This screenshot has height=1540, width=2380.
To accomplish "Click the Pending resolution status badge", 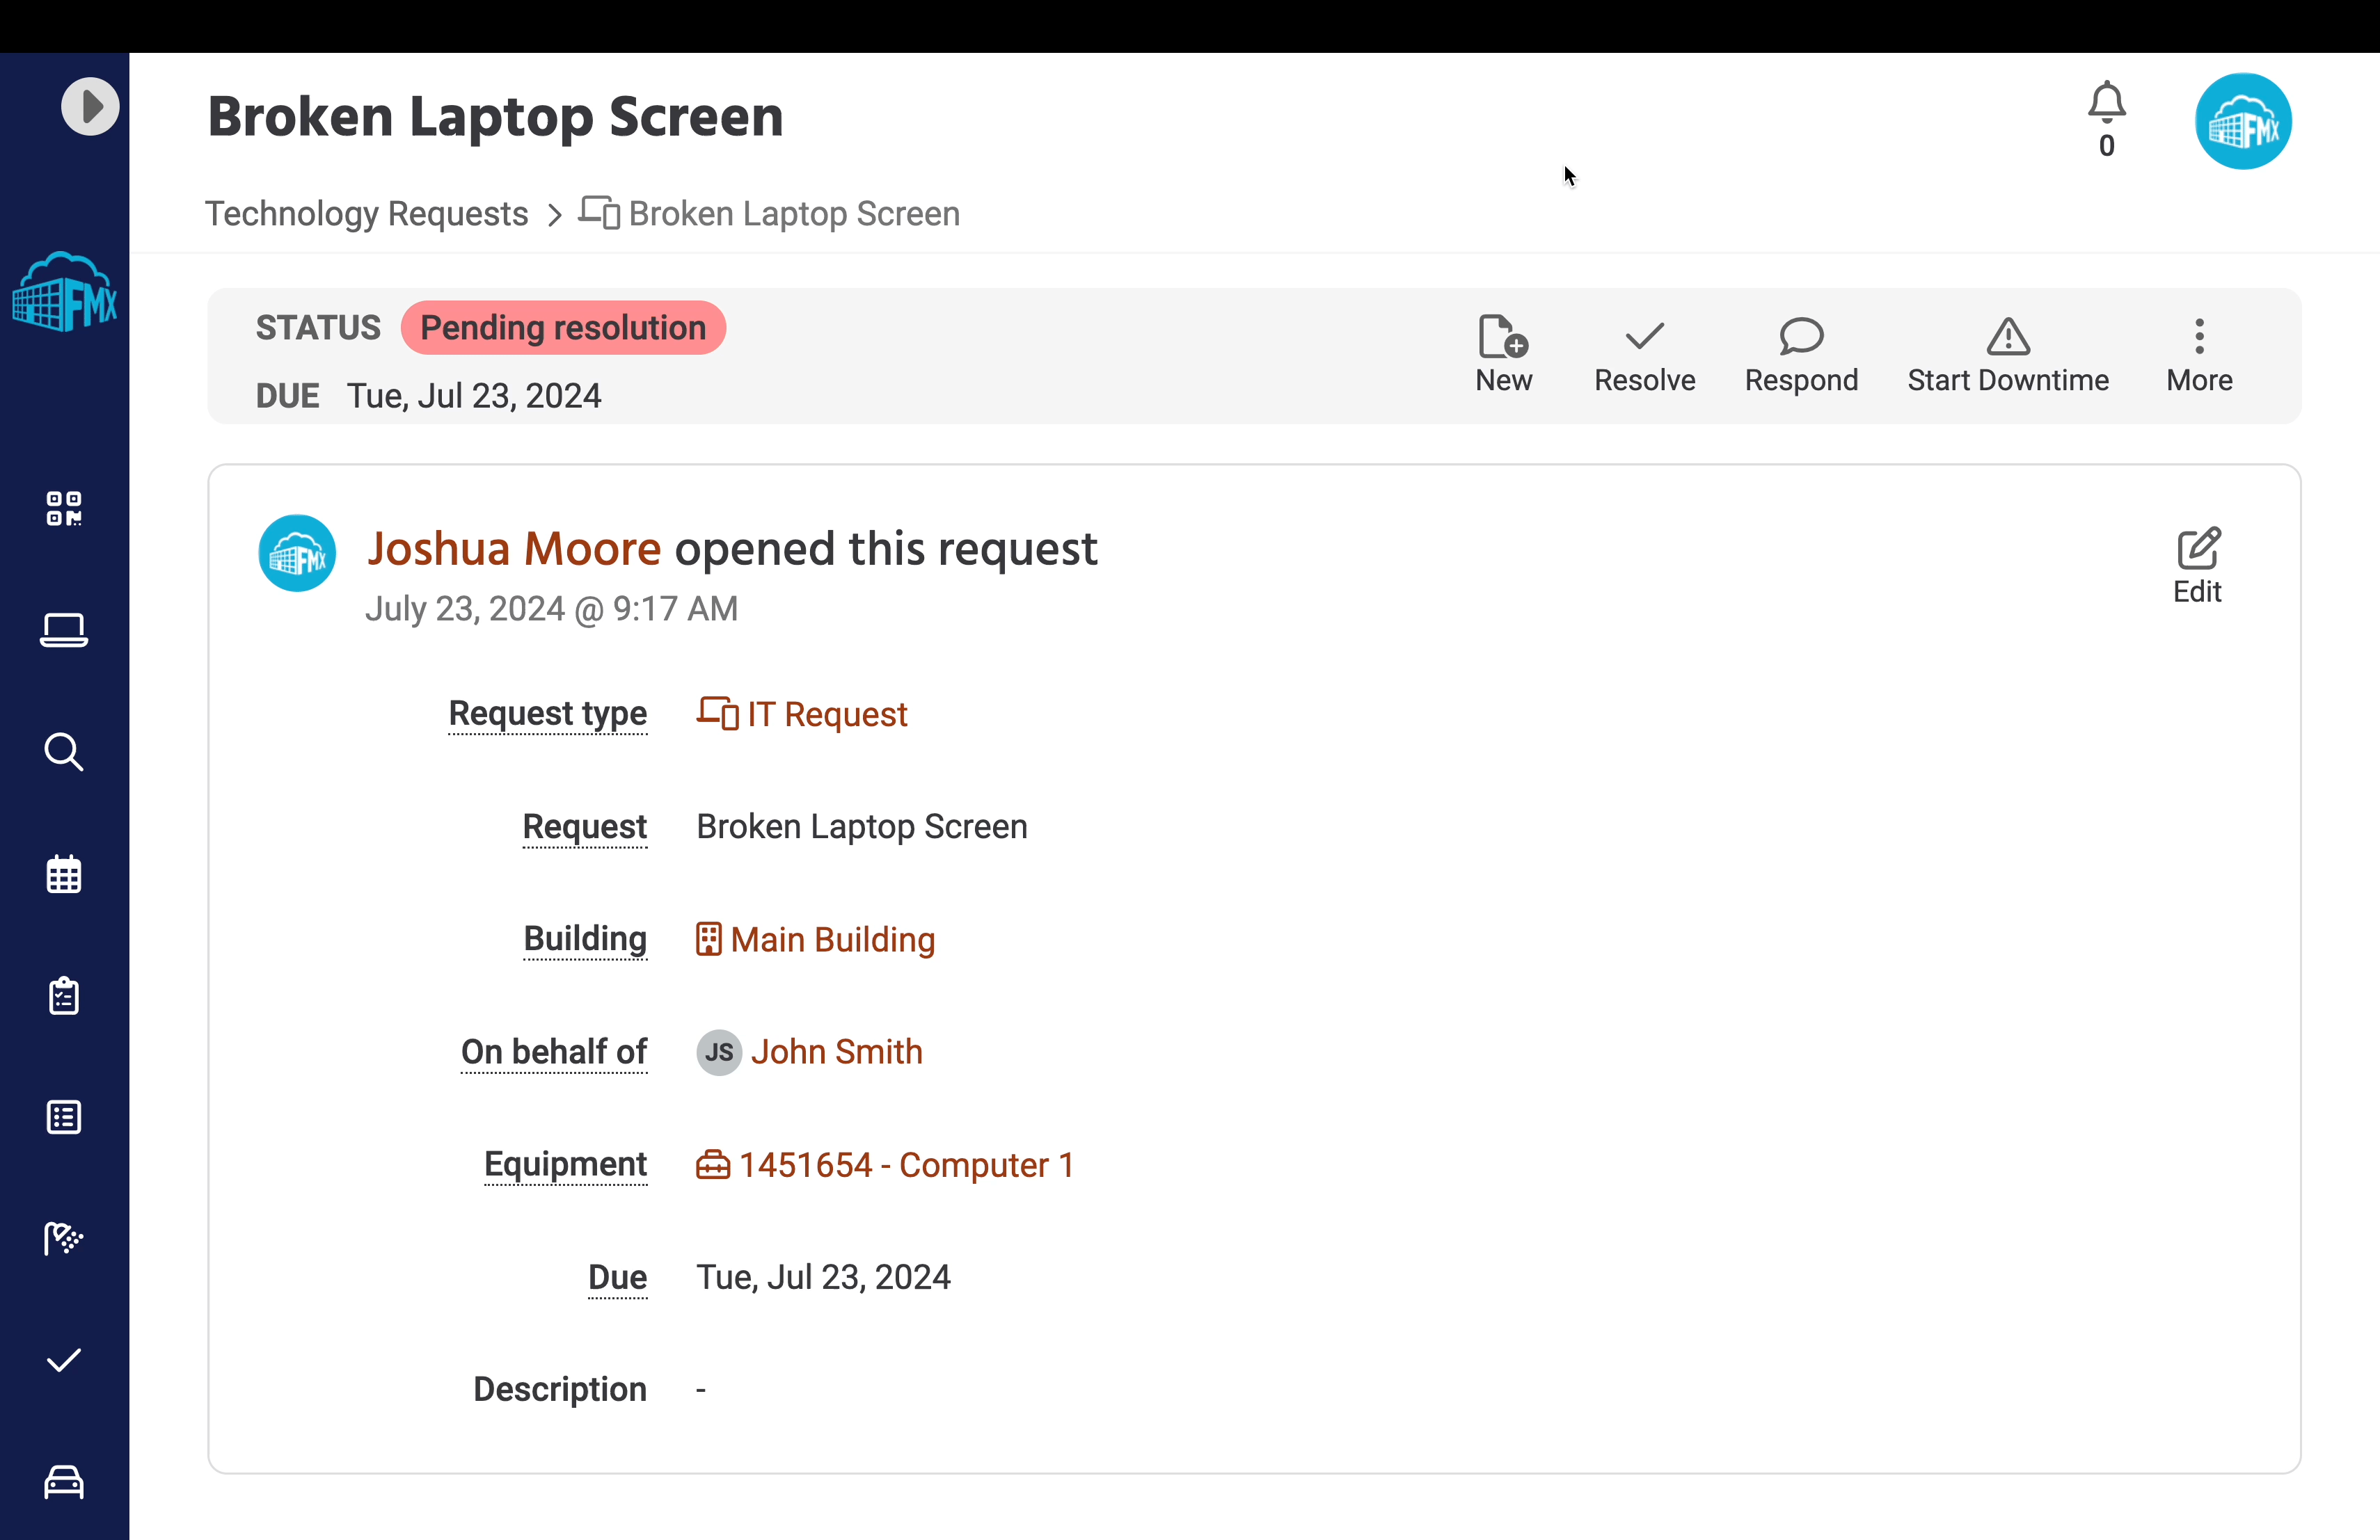I will coord(563,327).
